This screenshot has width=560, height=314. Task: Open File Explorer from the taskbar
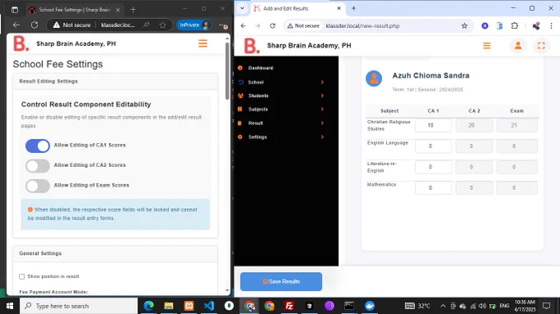pos(169,306)
